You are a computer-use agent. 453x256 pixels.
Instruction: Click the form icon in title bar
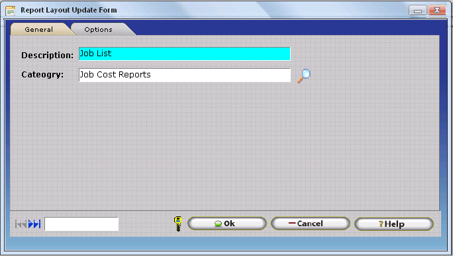(x=11, y=11)
